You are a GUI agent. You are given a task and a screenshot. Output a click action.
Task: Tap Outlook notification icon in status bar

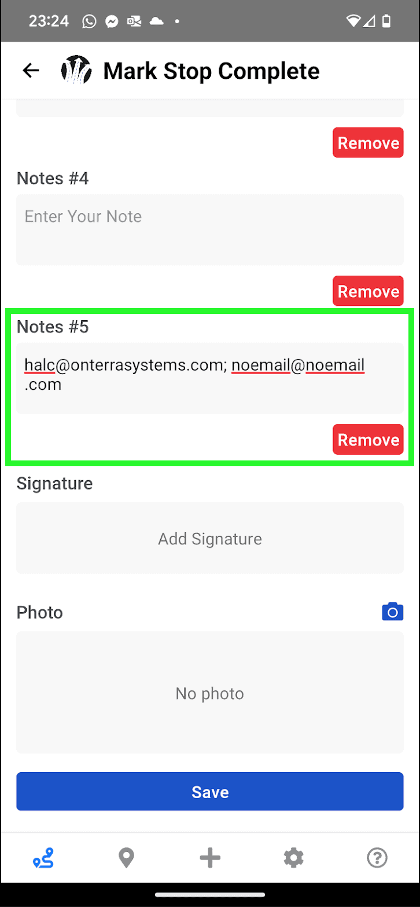tap(134, 21)
